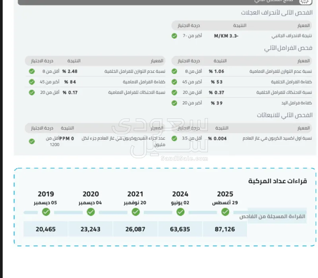Select green check on rear brake friction 0.37%
Image resolution: width=318 pixels, height=278 pixels.
click(x=174, y=93)
